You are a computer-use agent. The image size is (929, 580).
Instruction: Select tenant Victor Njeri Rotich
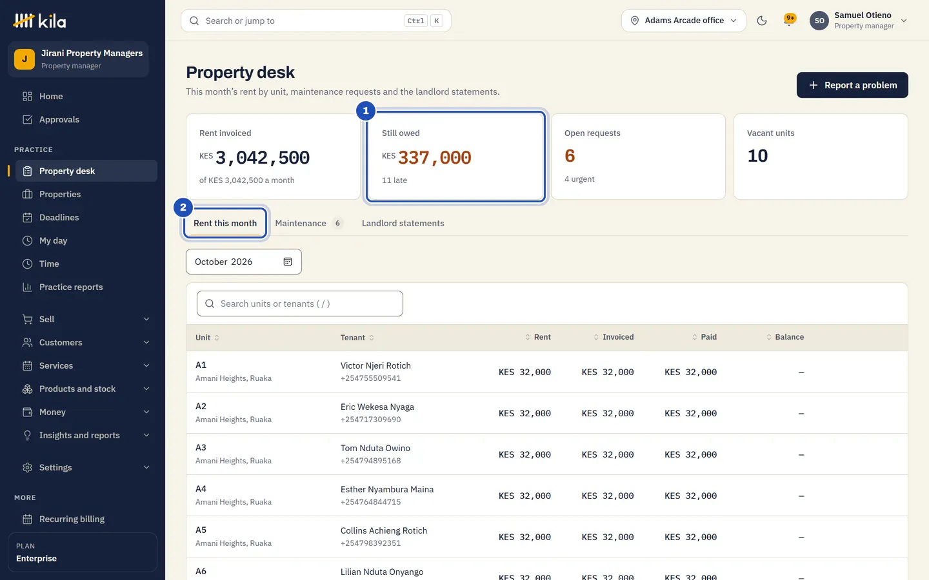375,365
